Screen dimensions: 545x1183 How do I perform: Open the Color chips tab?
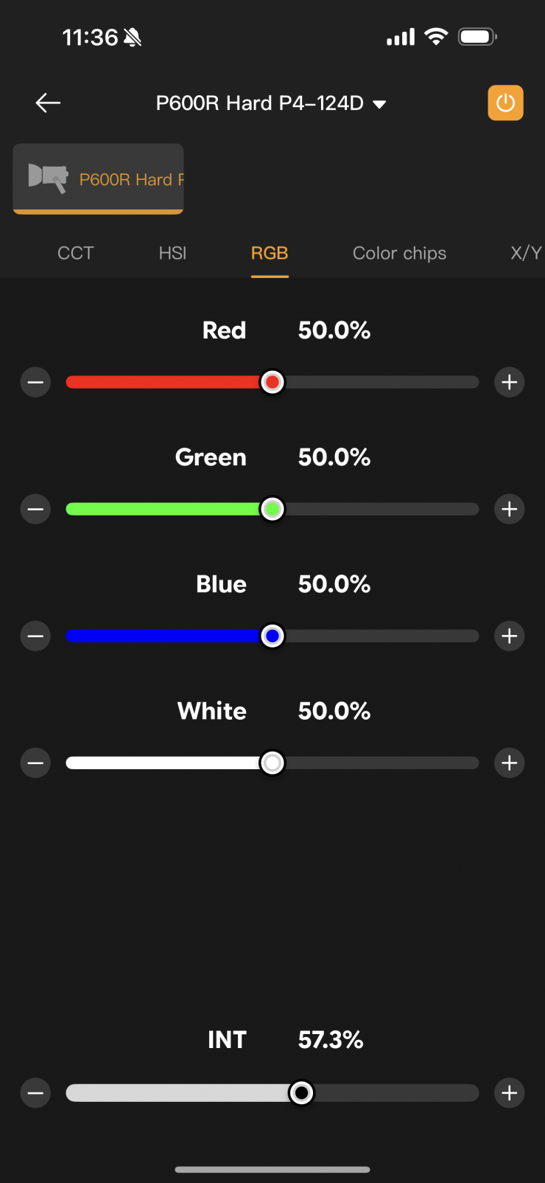tap(399, 253)
